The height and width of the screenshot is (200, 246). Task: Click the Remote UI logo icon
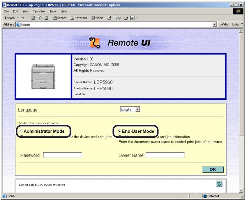(x=95, y=42)
